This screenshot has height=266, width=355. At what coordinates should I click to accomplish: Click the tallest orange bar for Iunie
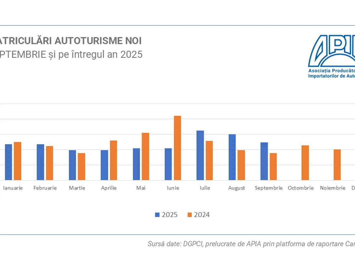[177, 148]
